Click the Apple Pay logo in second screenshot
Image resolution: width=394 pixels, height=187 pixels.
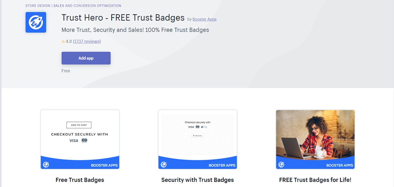click(x=205, y=127)
